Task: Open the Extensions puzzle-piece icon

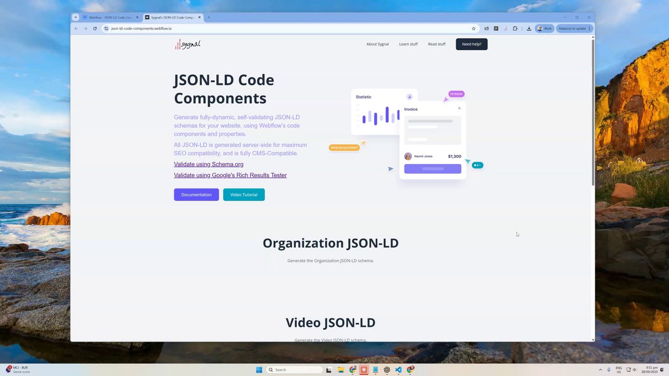Action: 515,28
